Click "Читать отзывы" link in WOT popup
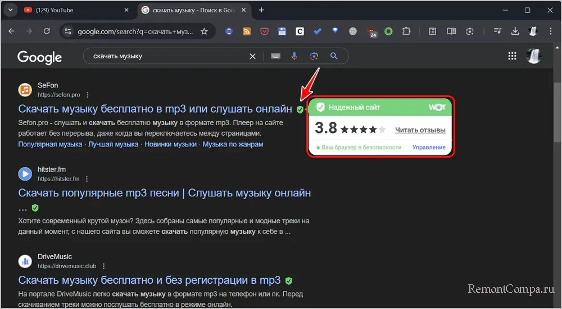This screenshot has width=562, height=309. [420, 130]
